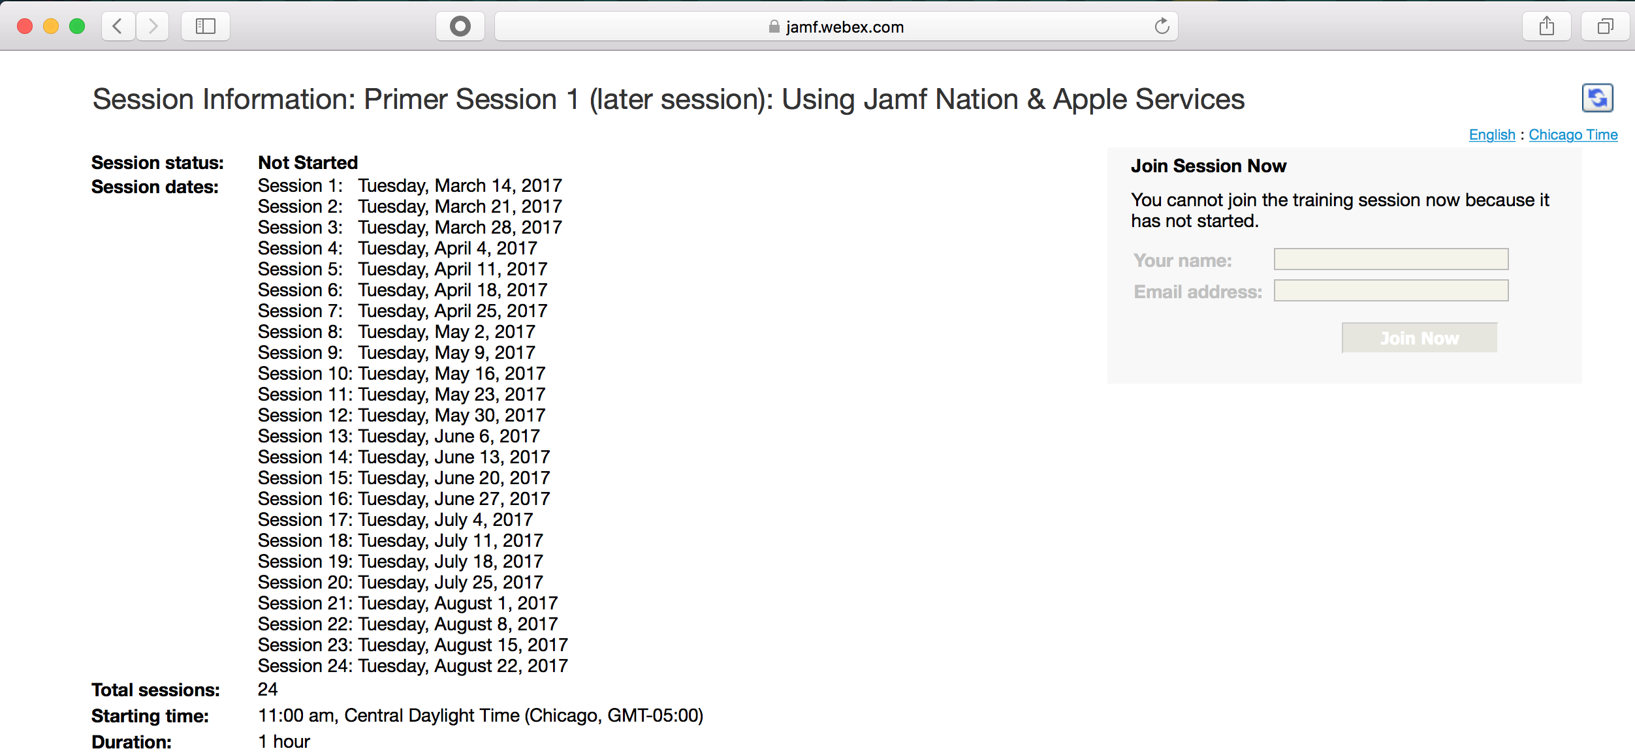Screen dimensions: 1635x753
Task: Click the WebEx refresh icon by the title
Action: pyautogui.click(x=1597, y=99)
